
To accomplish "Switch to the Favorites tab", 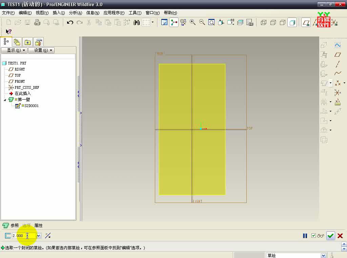I will 27,42.
